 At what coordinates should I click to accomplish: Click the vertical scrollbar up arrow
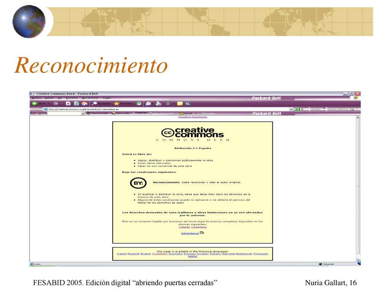(x=358, y=117)
